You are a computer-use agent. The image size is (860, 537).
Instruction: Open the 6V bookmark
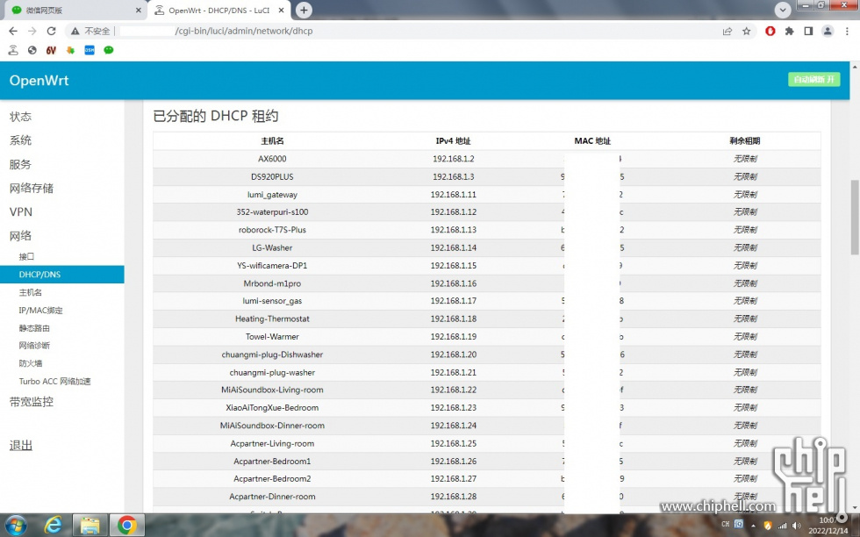click(51, 51)
